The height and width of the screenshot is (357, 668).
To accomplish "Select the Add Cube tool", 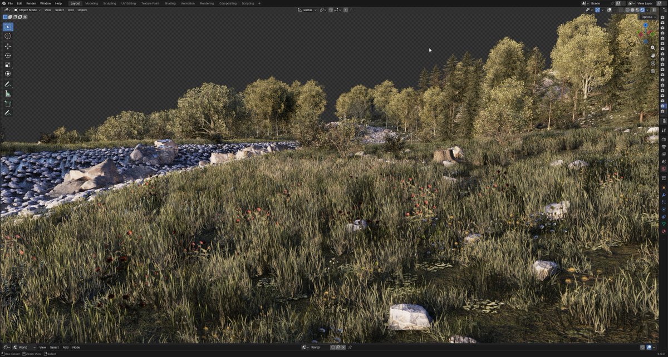I will coord(8,103).
